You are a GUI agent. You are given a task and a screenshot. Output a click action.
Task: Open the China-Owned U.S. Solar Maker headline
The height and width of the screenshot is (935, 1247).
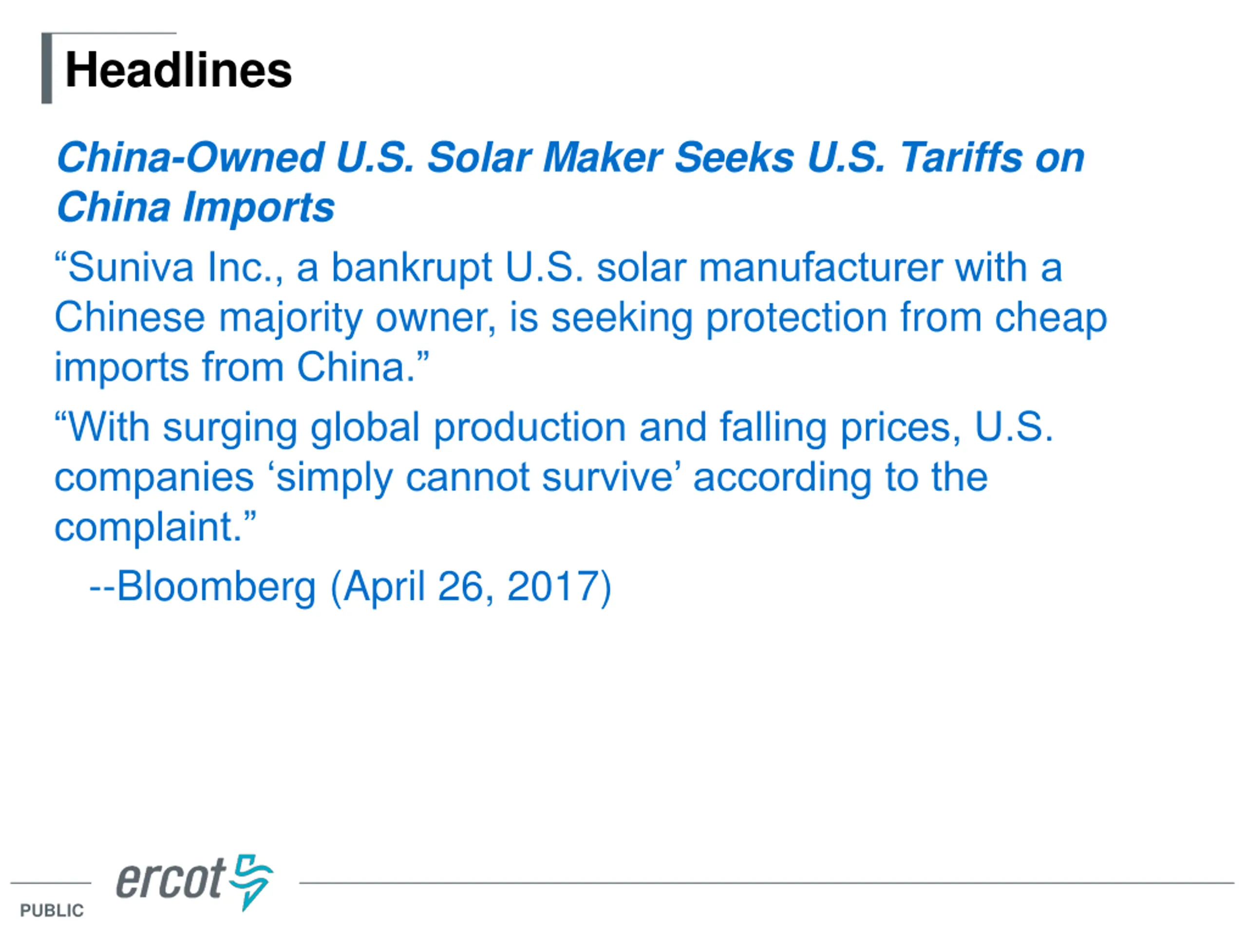click(x=569, y=157)
